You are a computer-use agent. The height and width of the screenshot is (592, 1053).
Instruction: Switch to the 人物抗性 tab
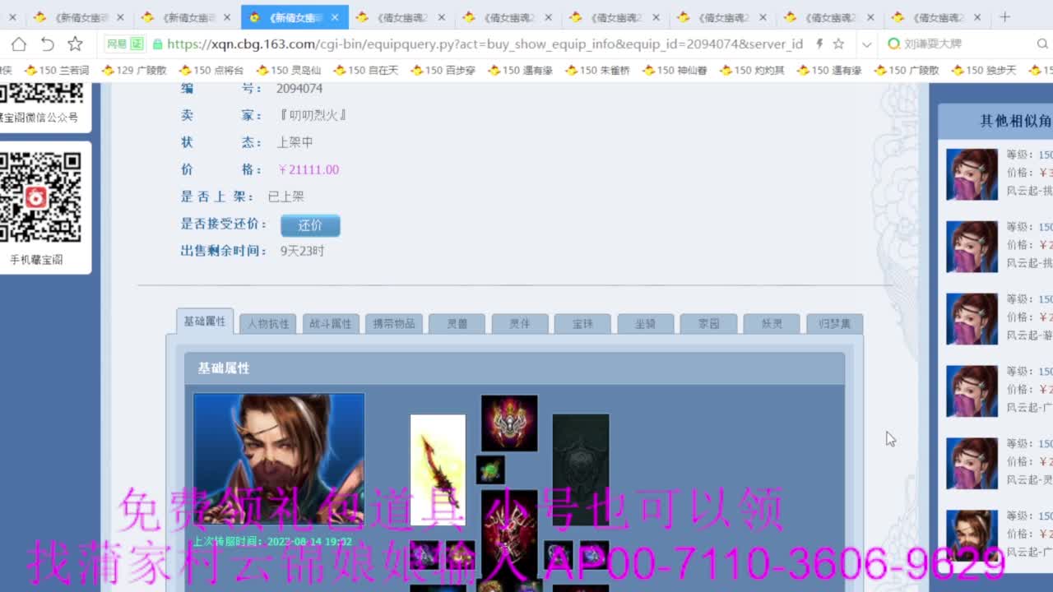pyautogui.click(x=268, y=323)
